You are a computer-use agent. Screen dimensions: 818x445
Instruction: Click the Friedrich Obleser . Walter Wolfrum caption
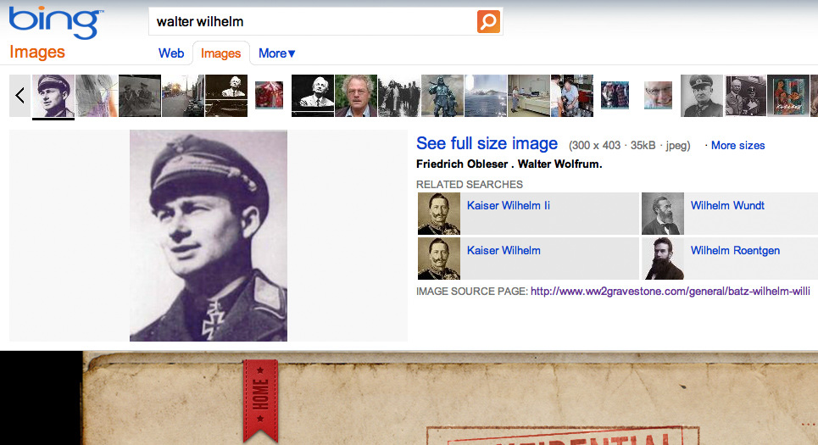[x=509, y=164]
